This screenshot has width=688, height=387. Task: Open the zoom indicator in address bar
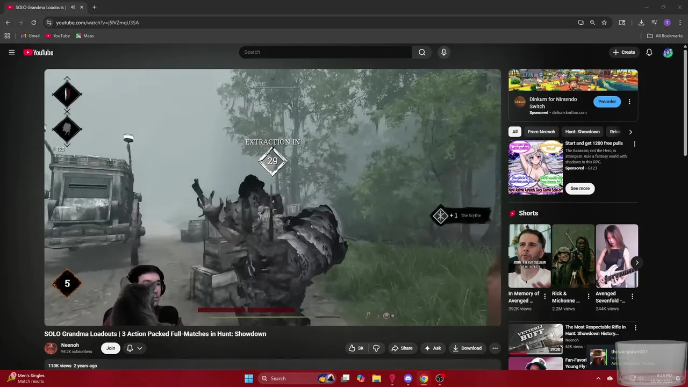tap(592, 23)
